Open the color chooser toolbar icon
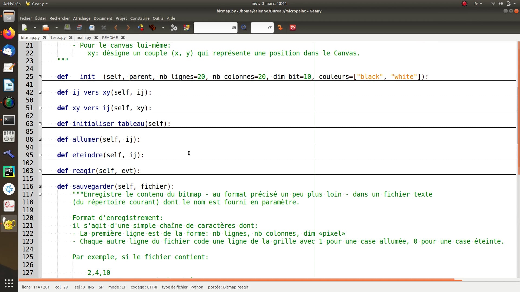The height and width of the screenshot is (292, 520). point(186,28)
